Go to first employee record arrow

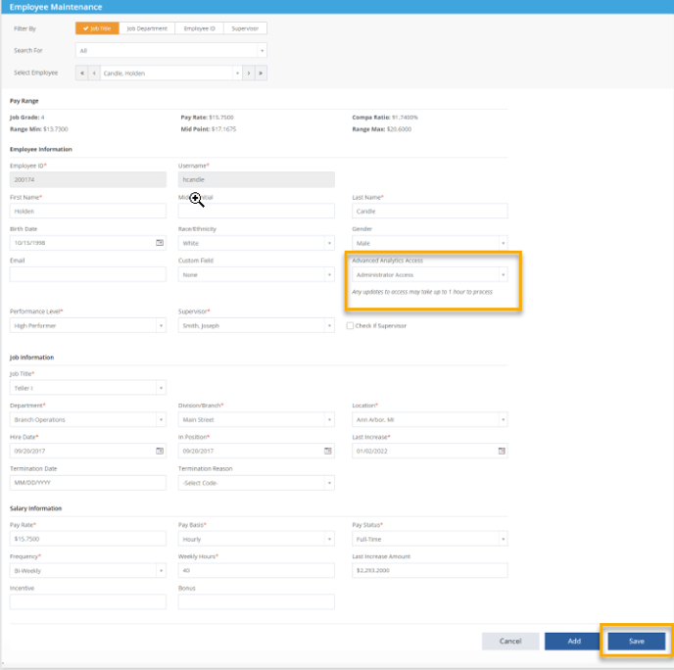click(x=81, y=73)
